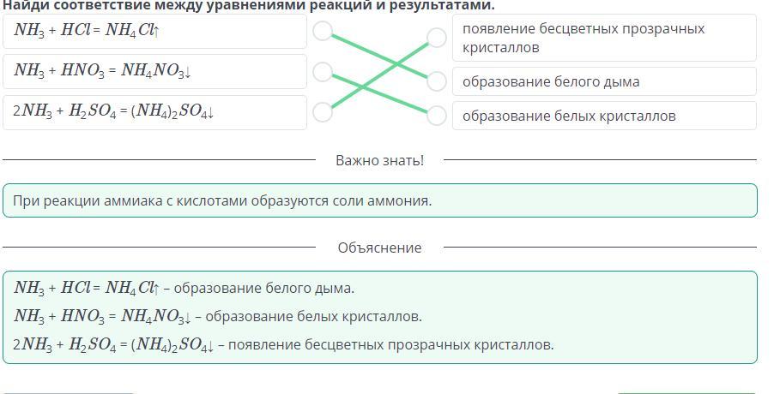
Task: Select the 'появление бесцветных прозрачных кристаллов' answer card
Action: coord(604,38)
